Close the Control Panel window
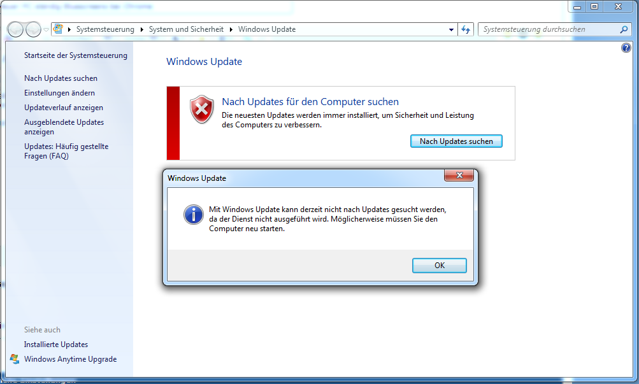The height and width of the screenshot is (384, 639). coord(618,6)
